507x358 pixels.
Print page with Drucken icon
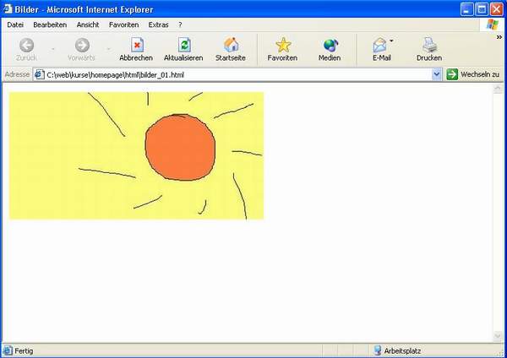(x=430, y=45)
